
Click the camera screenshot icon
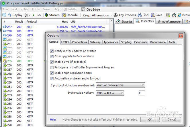point(168,15)
